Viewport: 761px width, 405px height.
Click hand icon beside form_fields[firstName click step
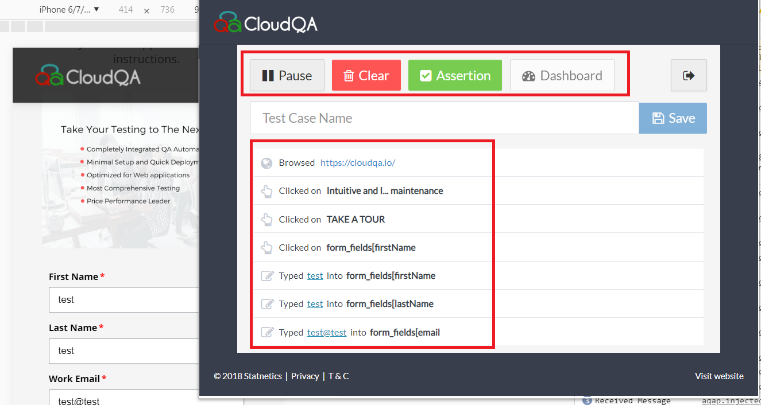click(x=266, y=247)
